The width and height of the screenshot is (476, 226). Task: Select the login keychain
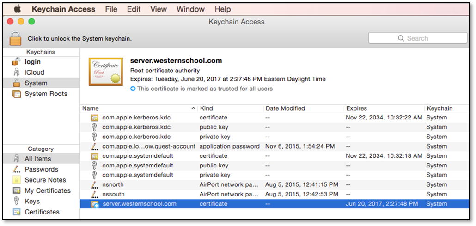[x=41, y=62]
